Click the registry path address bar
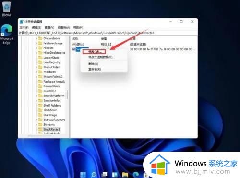Viewport: 240px width, 178px height. click(x=108, y=33)
